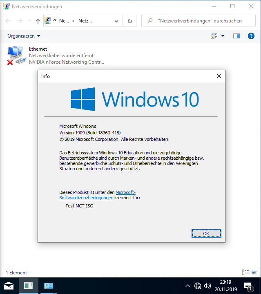Open the winver taskbar button
The width and height of the screenshot is (261, 294).
[29, 286]
